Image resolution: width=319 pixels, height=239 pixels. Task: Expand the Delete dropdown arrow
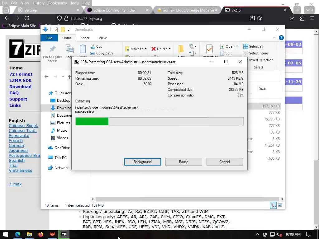click(x=169, y=49)
